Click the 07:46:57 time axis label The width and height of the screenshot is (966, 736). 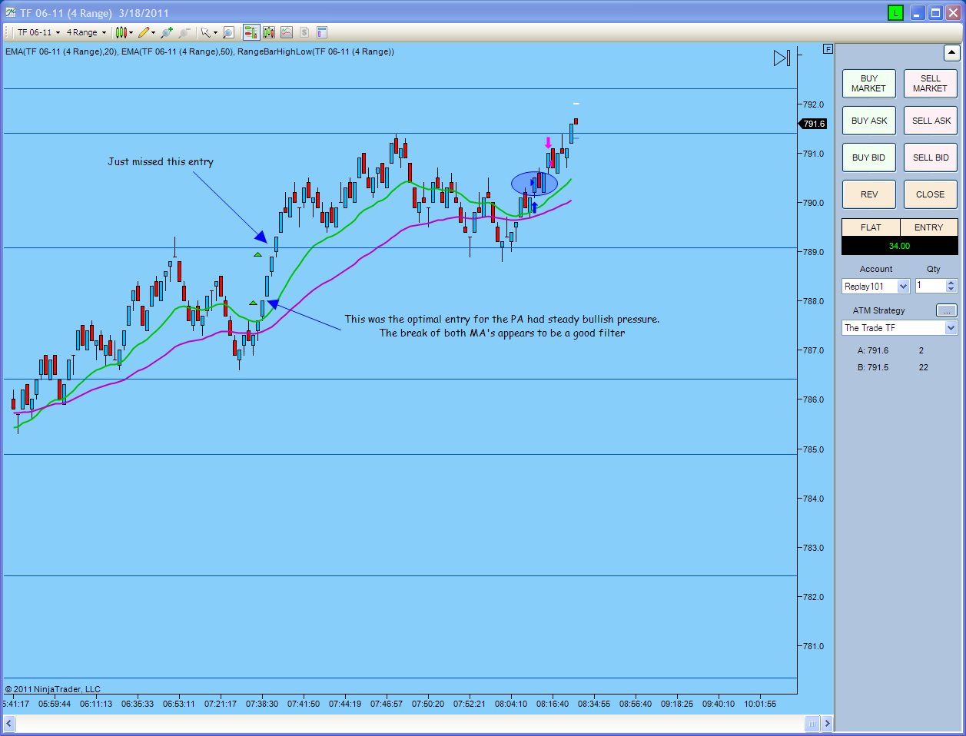(387, 704)
